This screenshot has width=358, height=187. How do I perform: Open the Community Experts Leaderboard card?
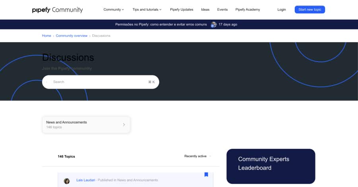[x=271, y=166]
